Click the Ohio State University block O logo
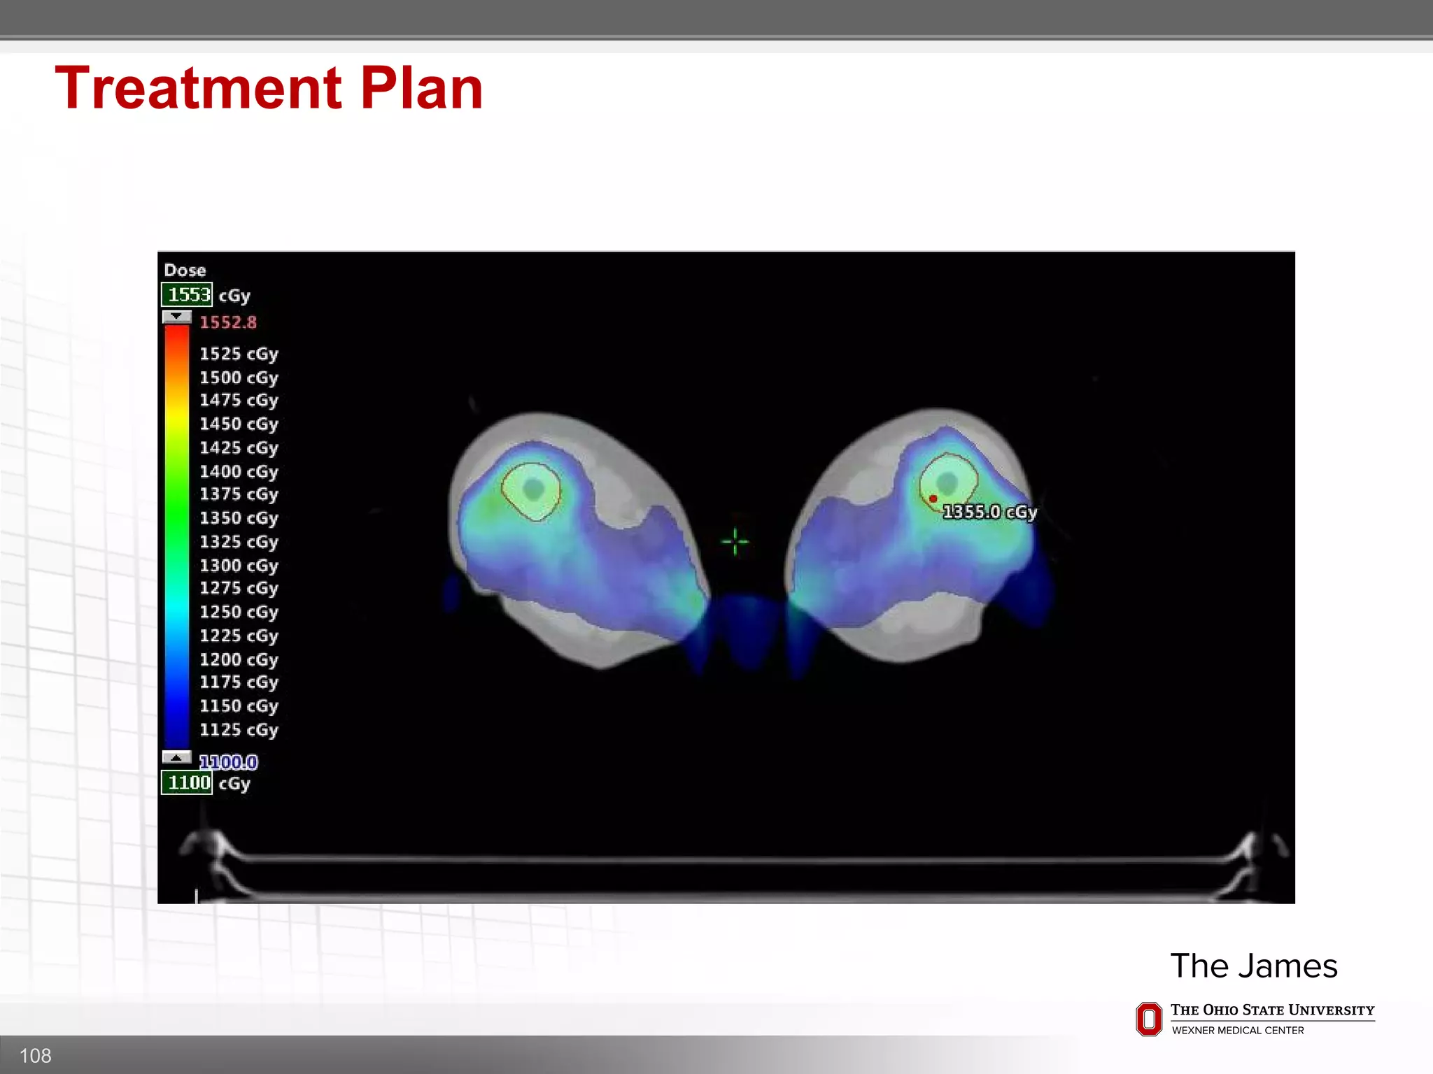The width and height of the screenshot is (1433, 1074). coord(1149,1019)
